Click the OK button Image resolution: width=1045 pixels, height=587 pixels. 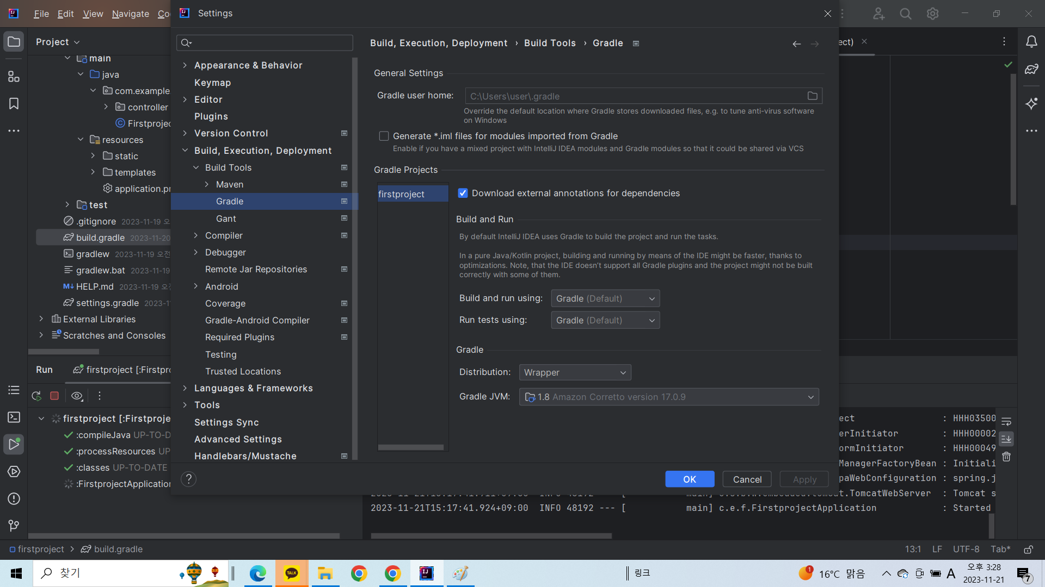(689, 479)
